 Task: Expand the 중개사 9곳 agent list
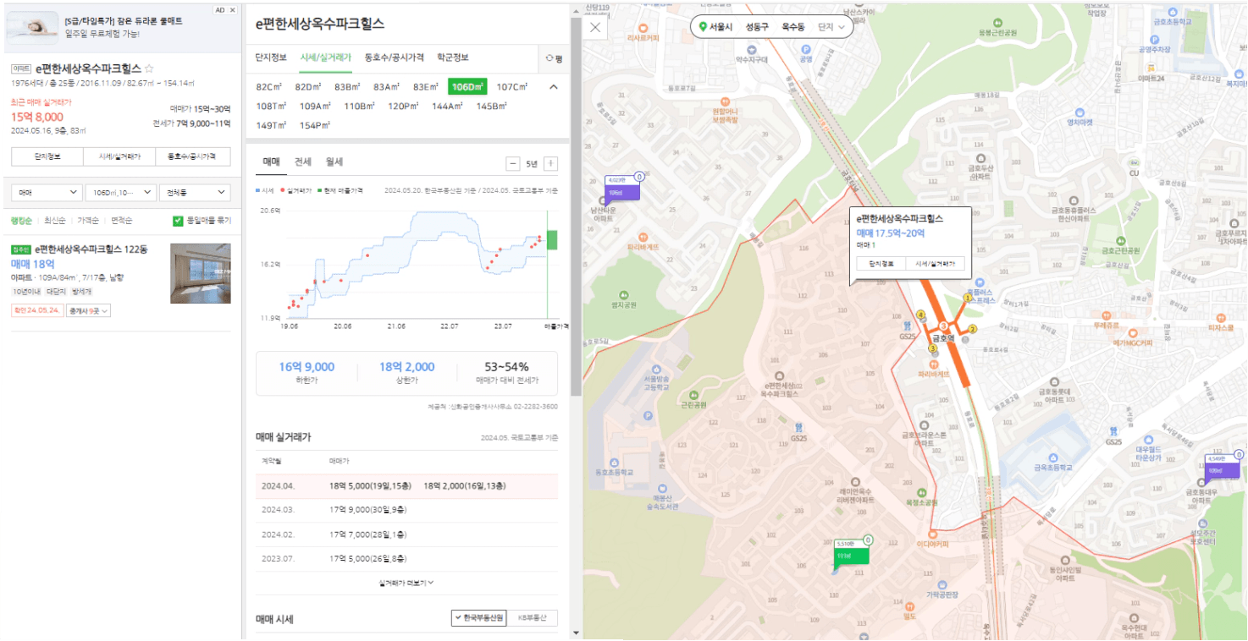88,310
